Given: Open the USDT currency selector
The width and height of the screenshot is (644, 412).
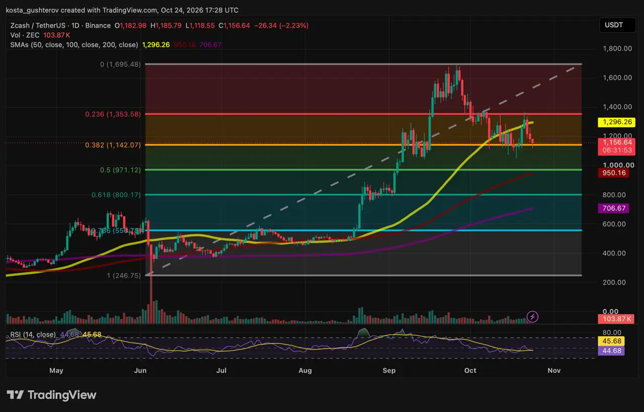Looking at the screenshot, I should 617,26.
